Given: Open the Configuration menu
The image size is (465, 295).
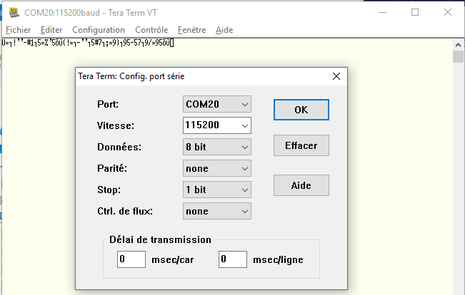Looking at the screenshot, I should pyautogui.click(x=99, y=30).
